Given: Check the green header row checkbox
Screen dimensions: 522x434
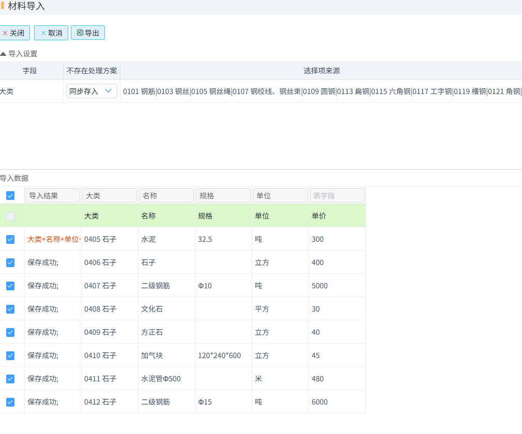Looking at the screenshot, I should coord(10,216).
